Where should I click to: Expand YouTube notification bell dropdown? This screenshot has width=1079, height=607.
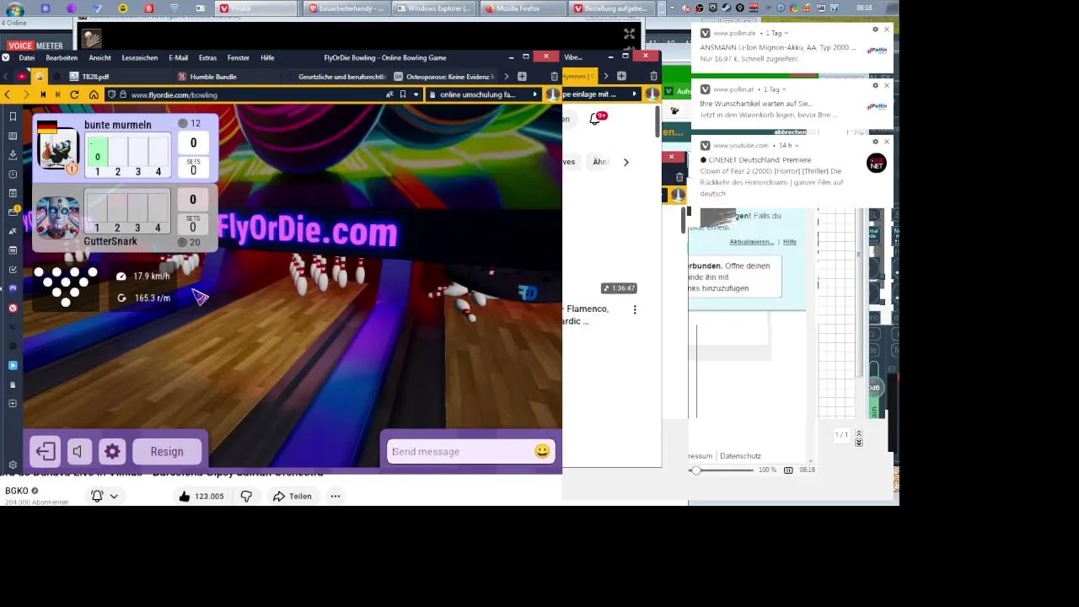[x=114, y=496]
